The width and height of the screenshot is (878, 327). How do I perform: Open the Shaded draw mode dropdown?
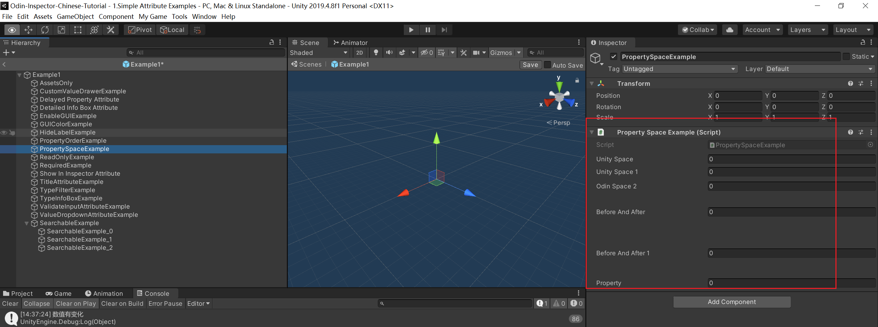(x=319, y=52)
